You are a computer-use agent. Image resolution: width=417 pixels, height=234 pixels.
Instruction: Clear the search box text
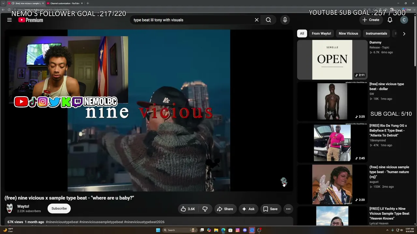tap(257, 20)
